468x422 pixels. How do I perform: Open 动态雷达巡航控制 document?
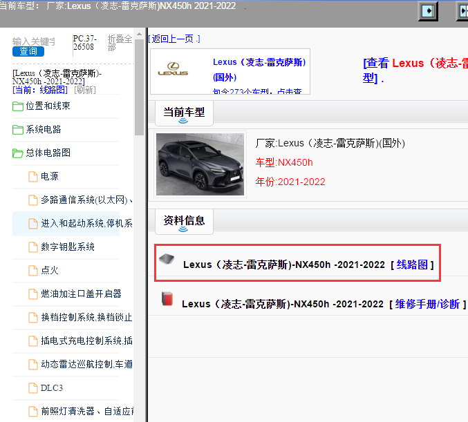click(86, 364)
